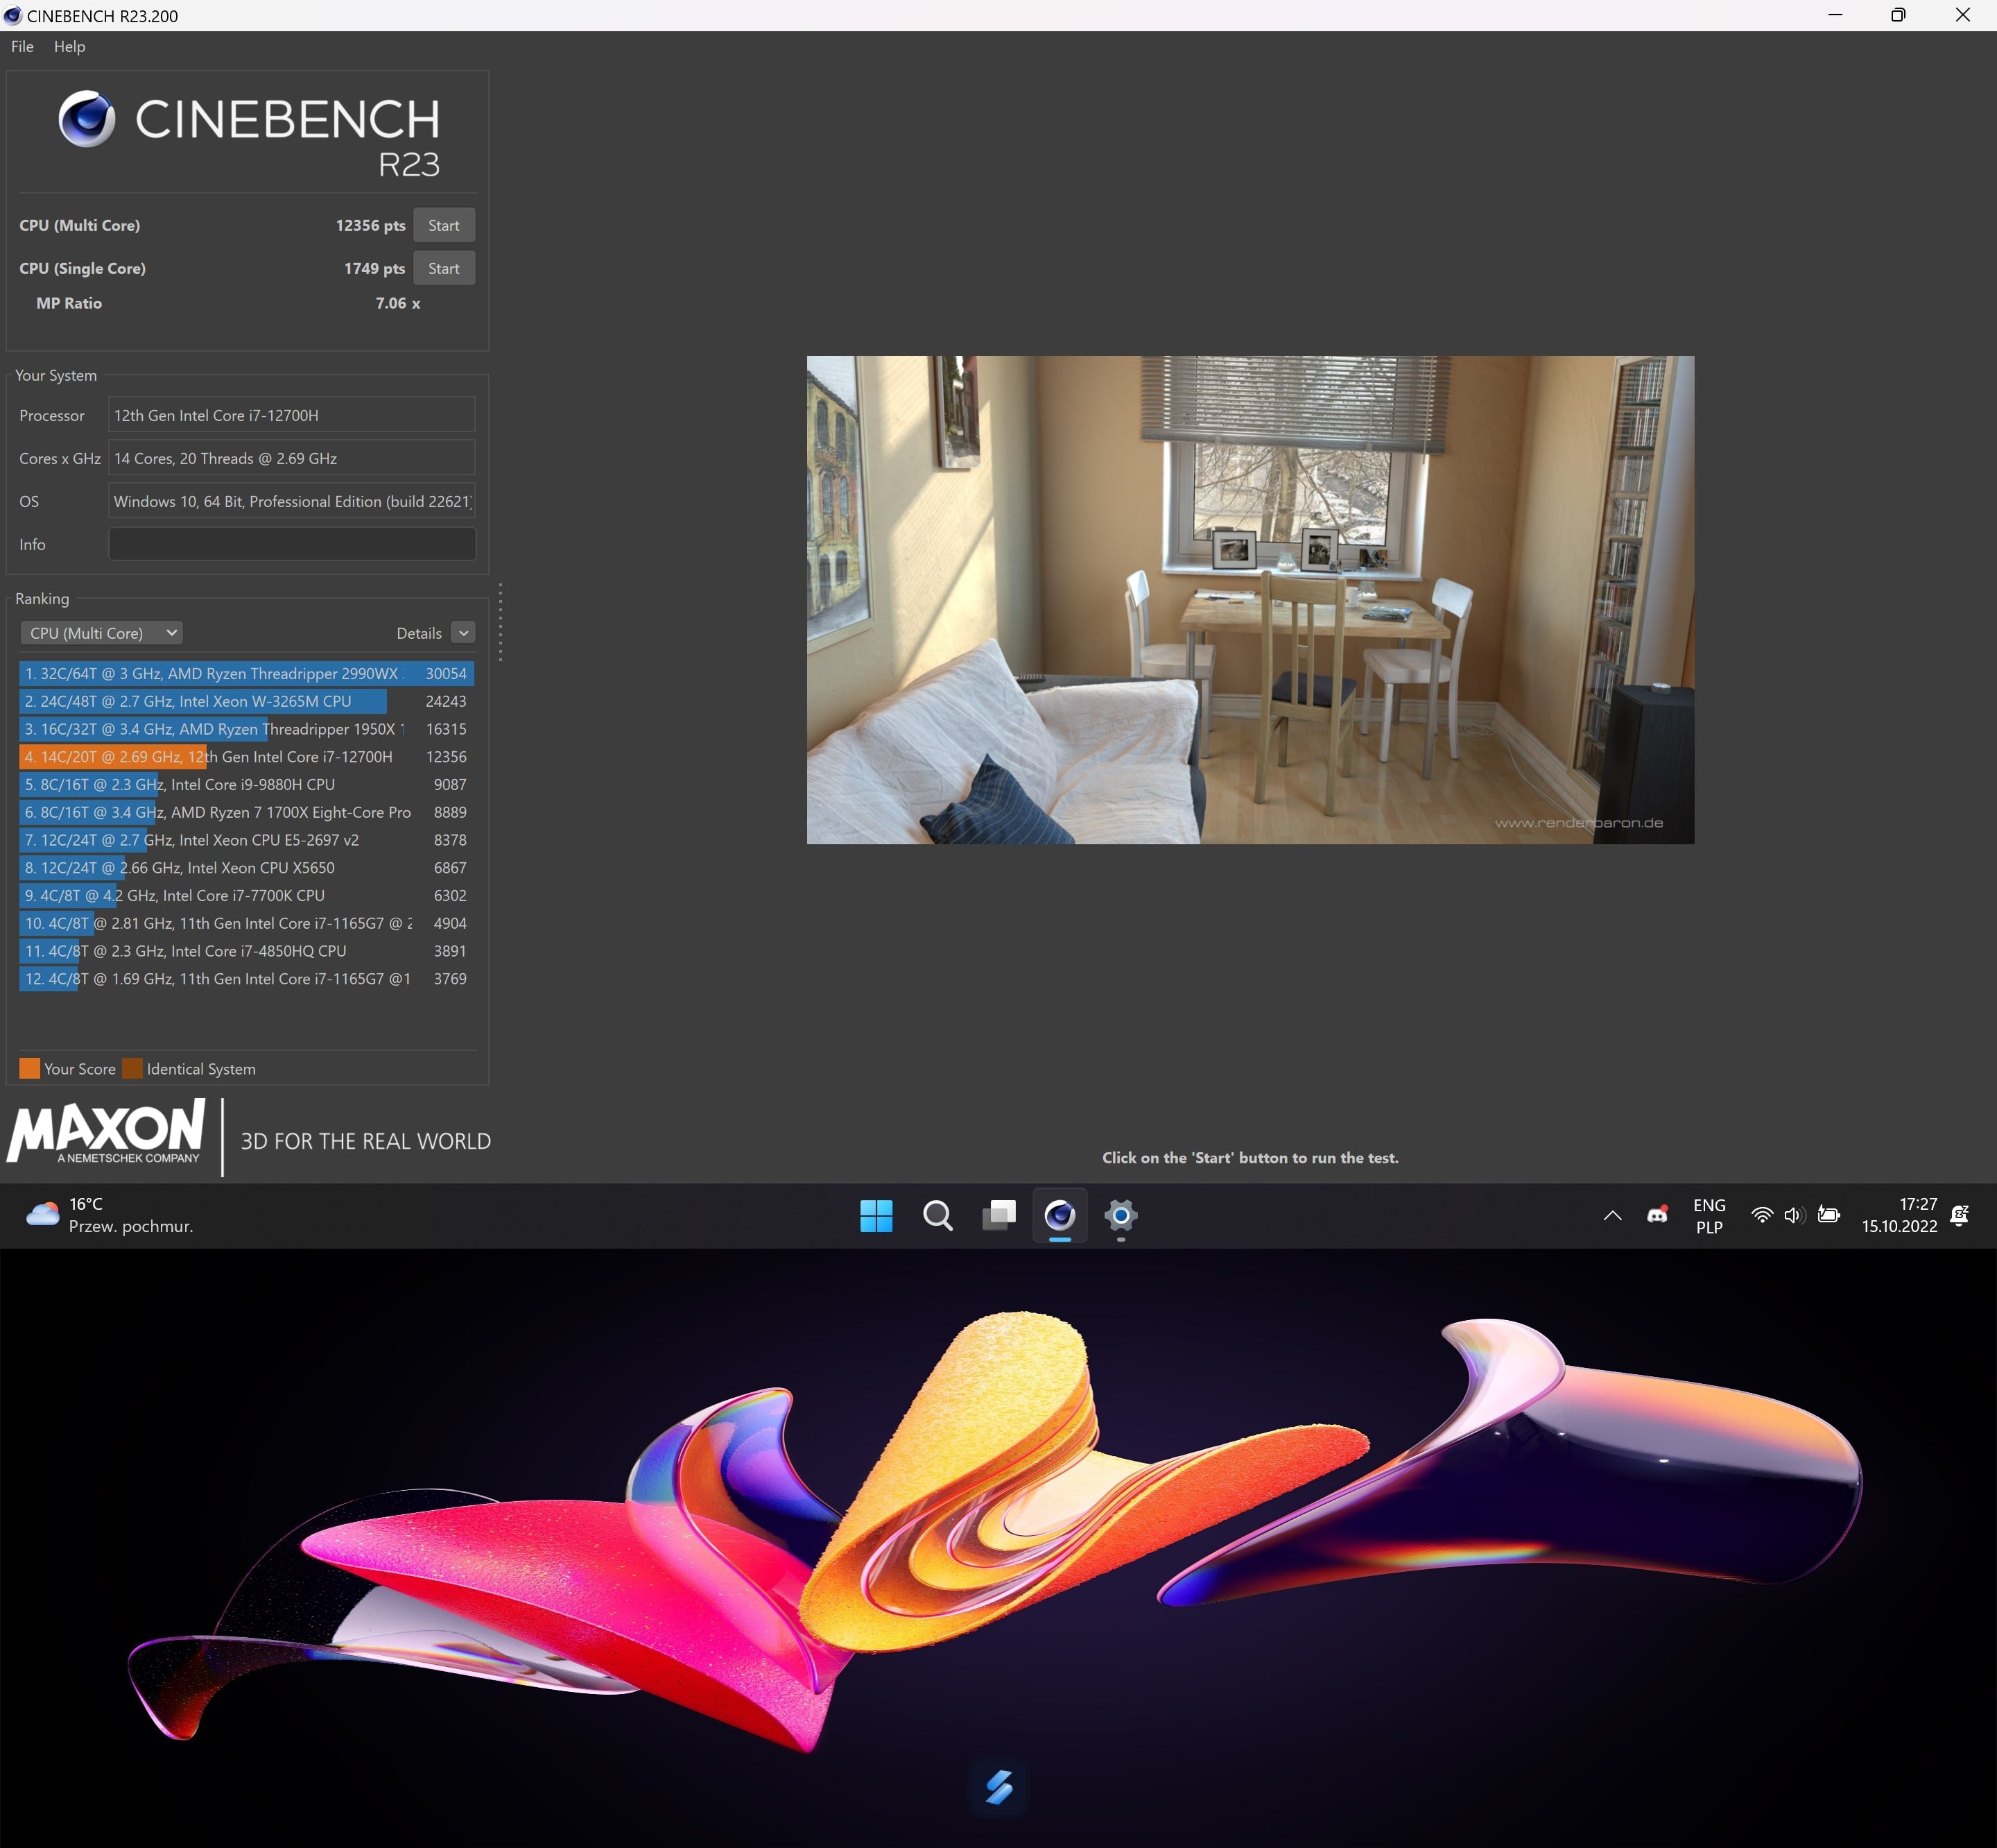Click the OS information field
The image size is (1997, 1848).
point(291,501)
